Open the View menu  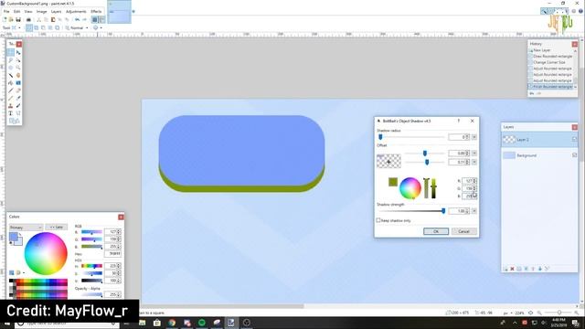pyautogui.click(x=28, y=11)
